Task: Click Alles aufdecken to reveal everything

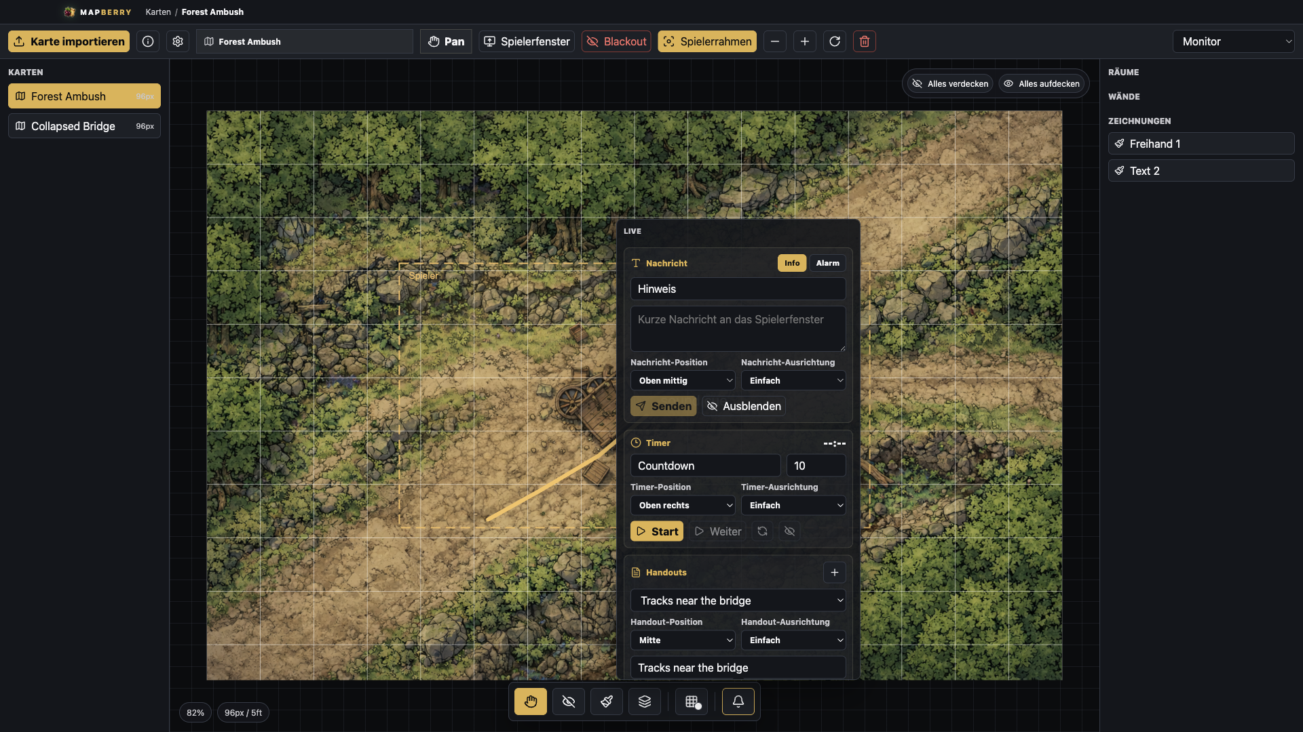Action: click(1041, 83)
